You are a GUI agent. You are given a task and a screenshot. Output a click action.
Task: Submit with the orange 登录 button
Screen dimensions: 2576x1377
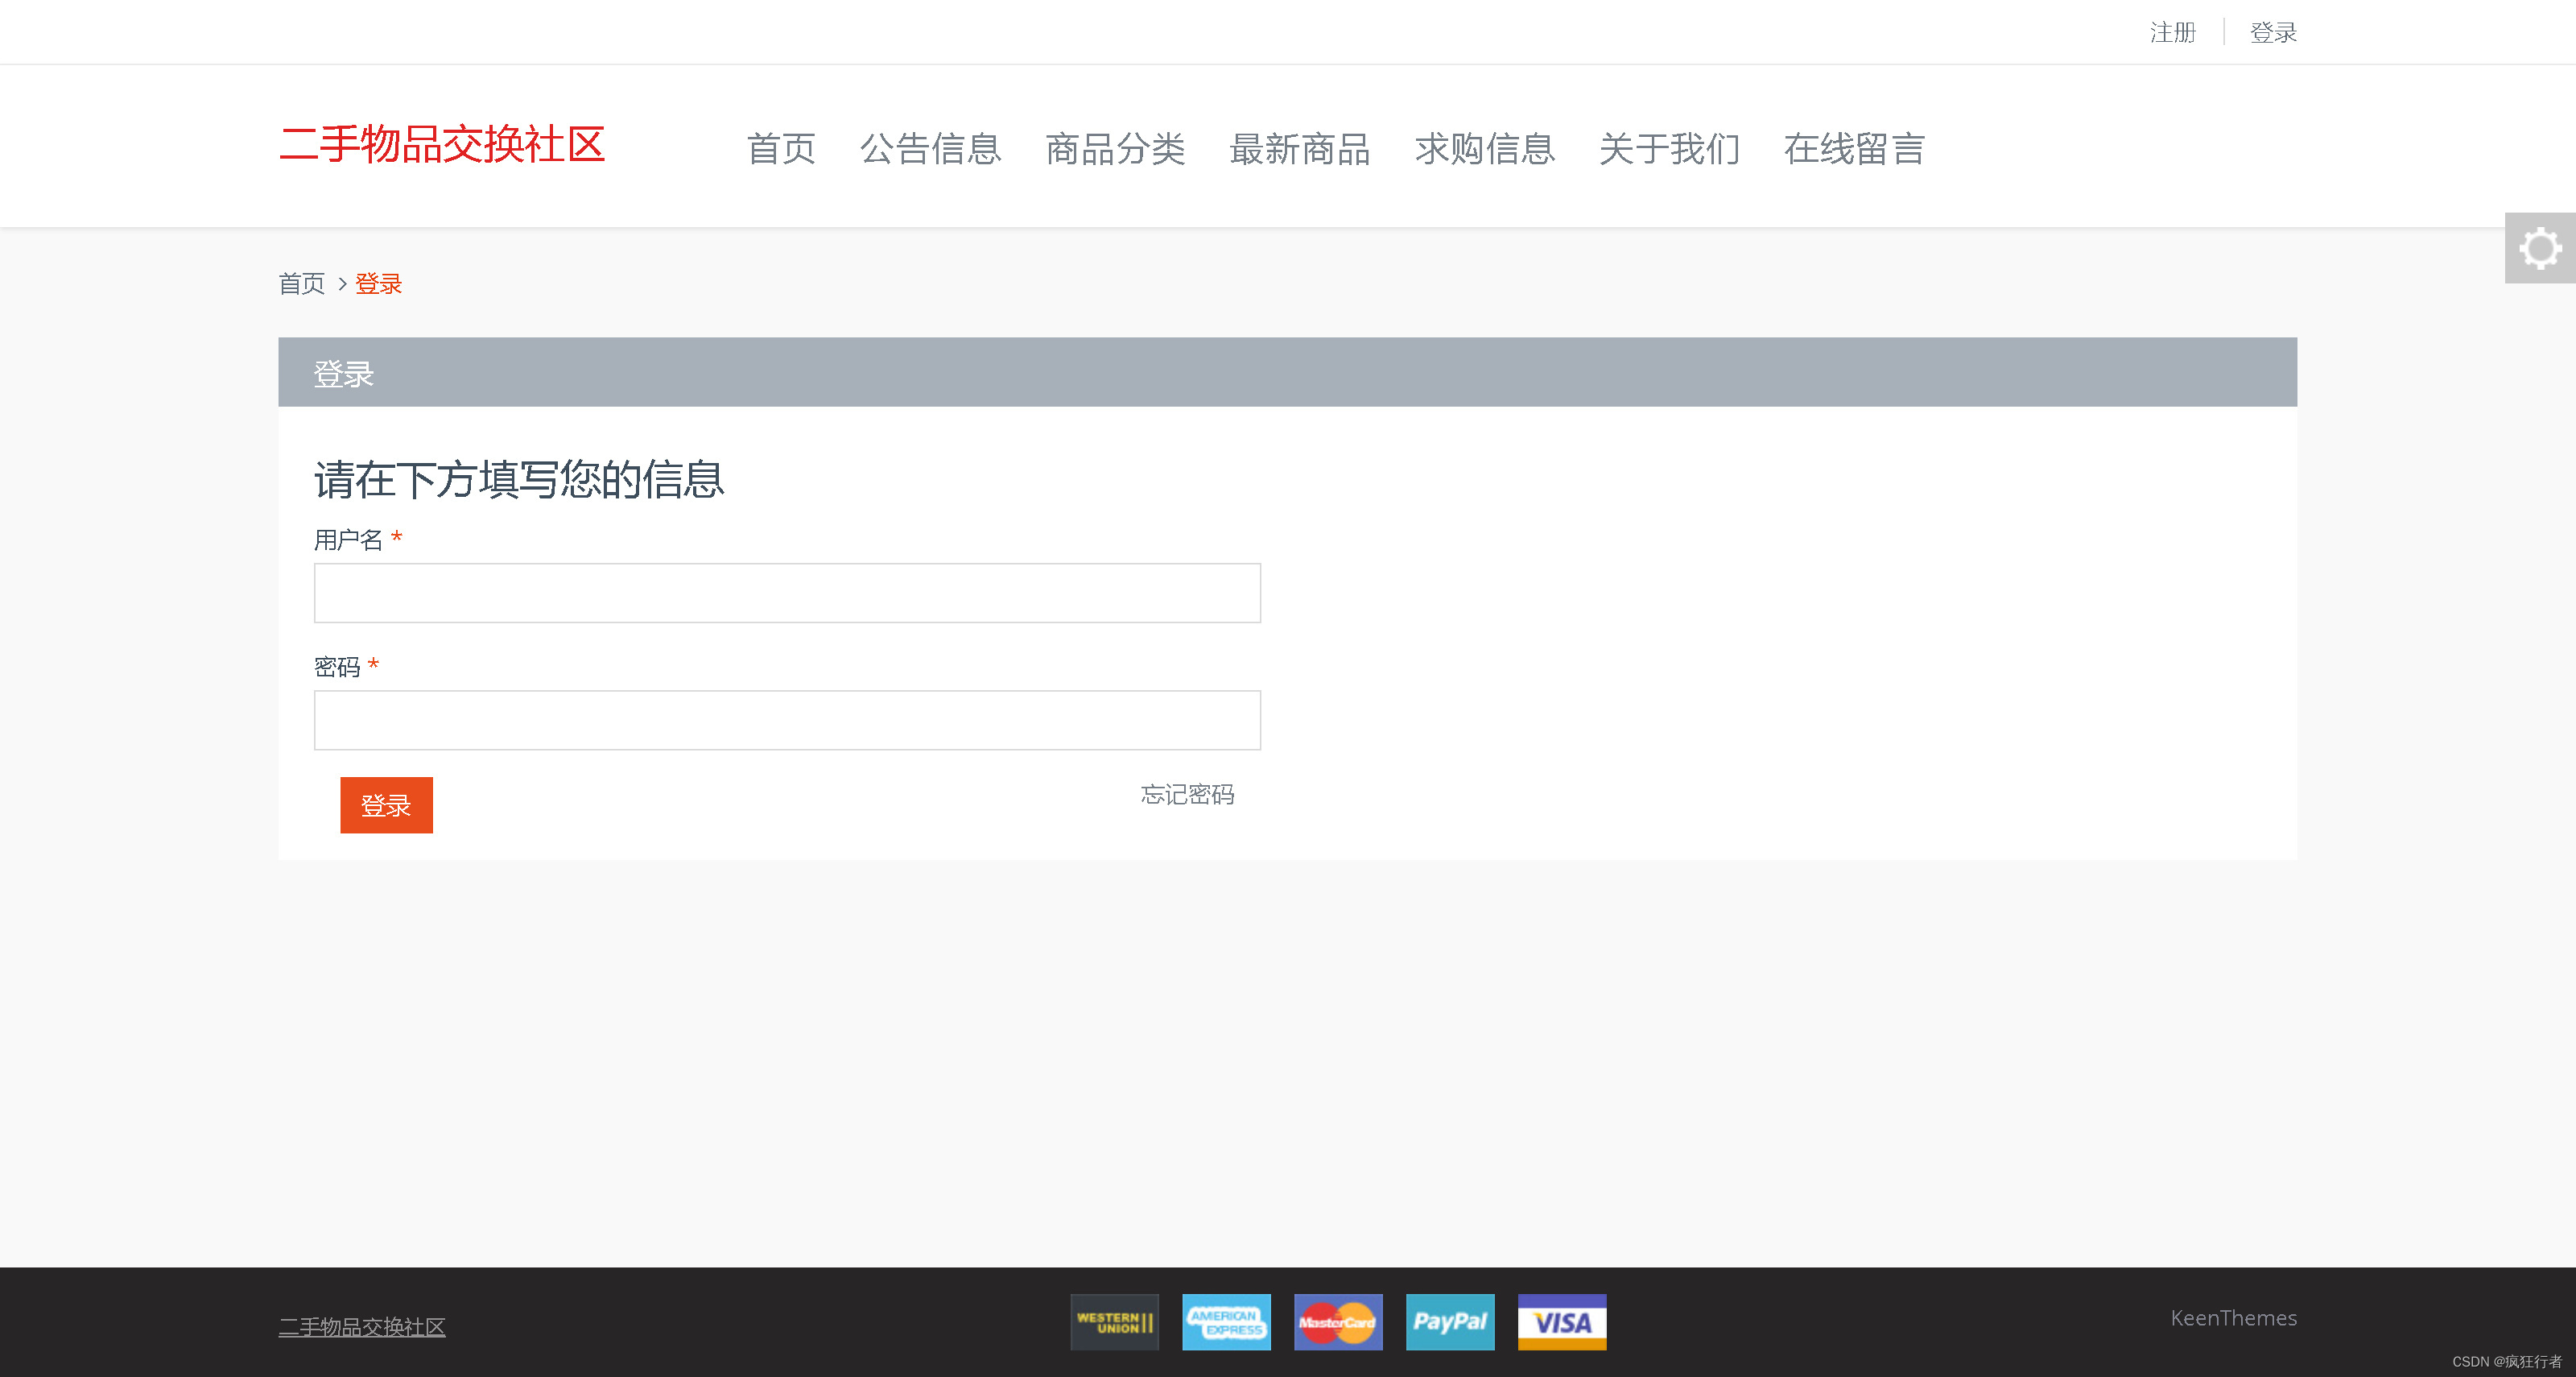(386, 805)
